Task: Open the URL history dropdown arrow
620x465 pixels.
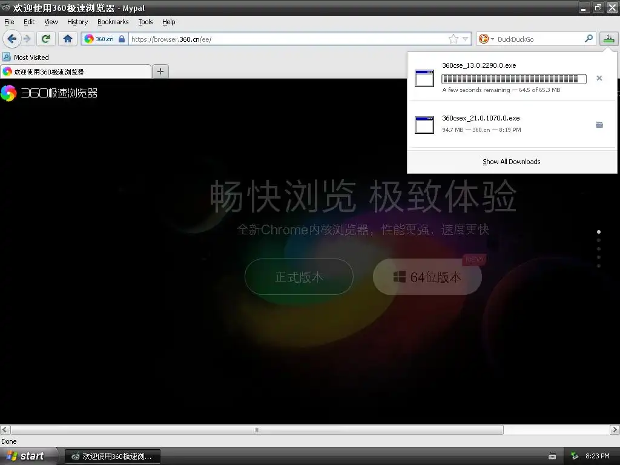Action: tap(466, 39)
